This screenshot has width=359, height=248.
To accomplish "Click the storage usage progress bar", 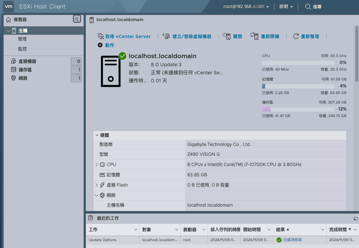I will (x=298, y=109).
